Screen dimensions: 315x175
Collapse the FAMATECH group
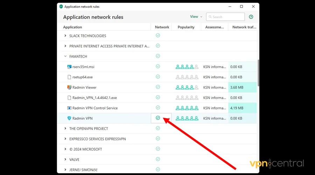(65, 56)
